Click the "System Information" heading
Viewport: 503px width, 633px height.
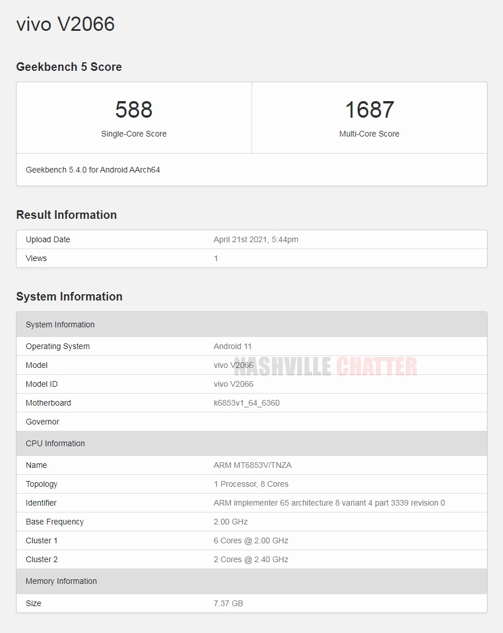(69, 297)
